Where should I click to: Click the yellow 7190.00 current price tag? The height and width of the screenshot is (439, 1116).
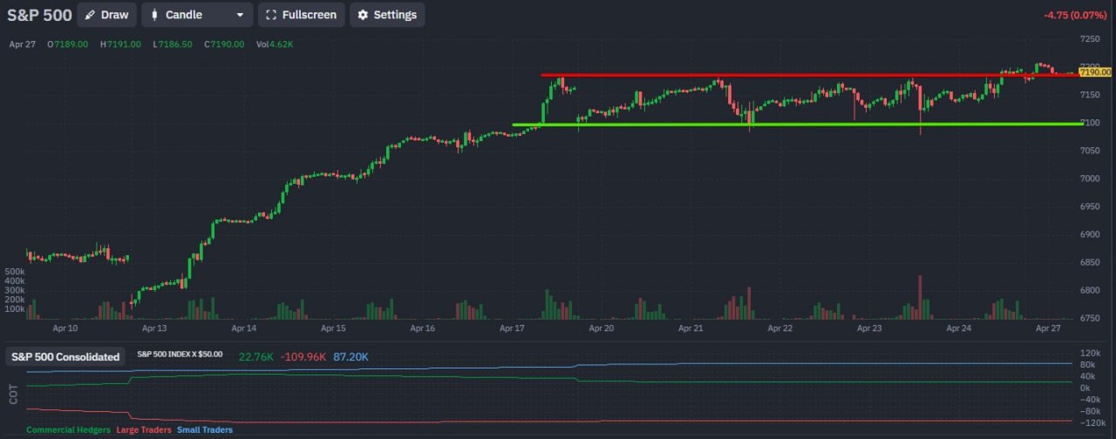[x=1095, y=72]
